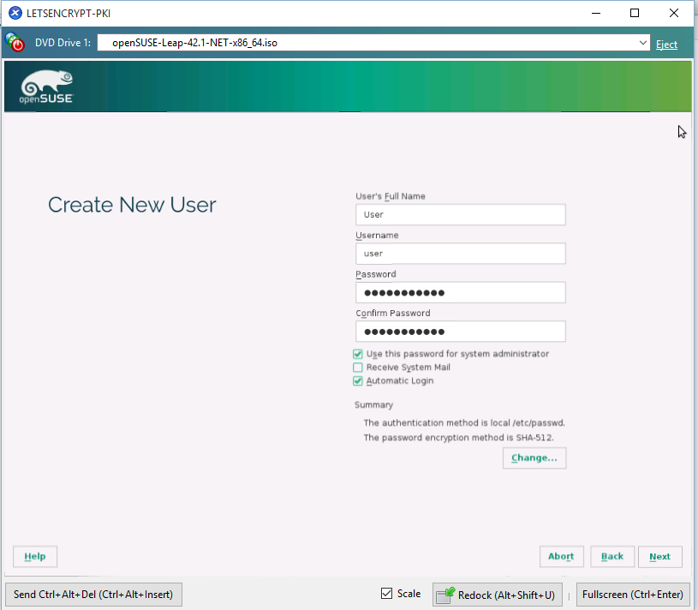
Task: Uncheck Use this password for system administrator
Action: pyautogui.click(x=358, y=354)
